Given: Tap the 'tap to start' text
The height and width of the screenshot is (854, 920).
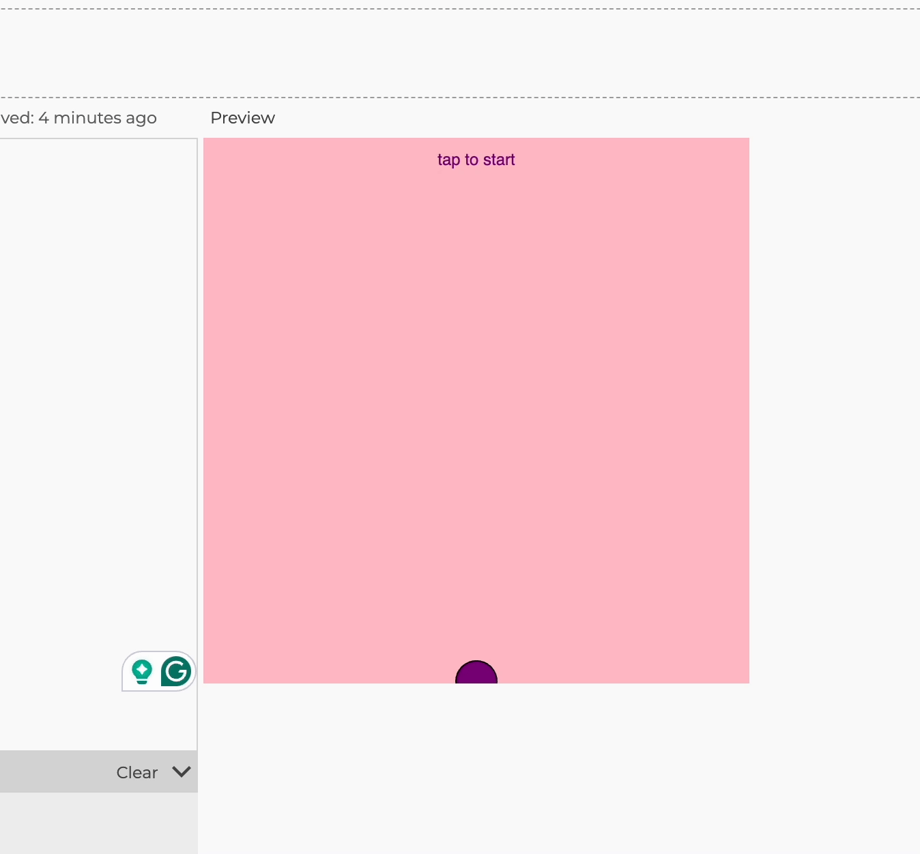Looking at the screenshot, I should pos(476,160).
